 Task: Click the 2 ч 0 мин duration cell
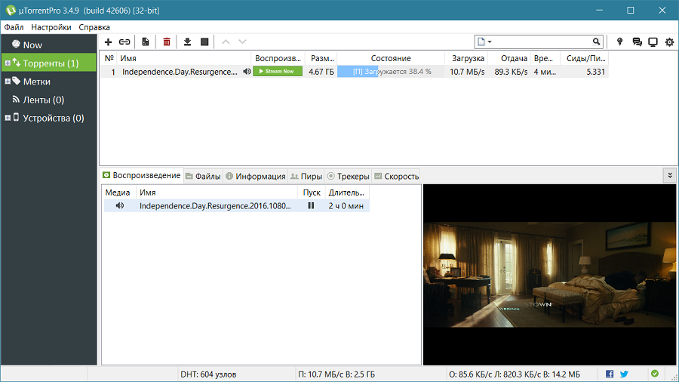346,206
